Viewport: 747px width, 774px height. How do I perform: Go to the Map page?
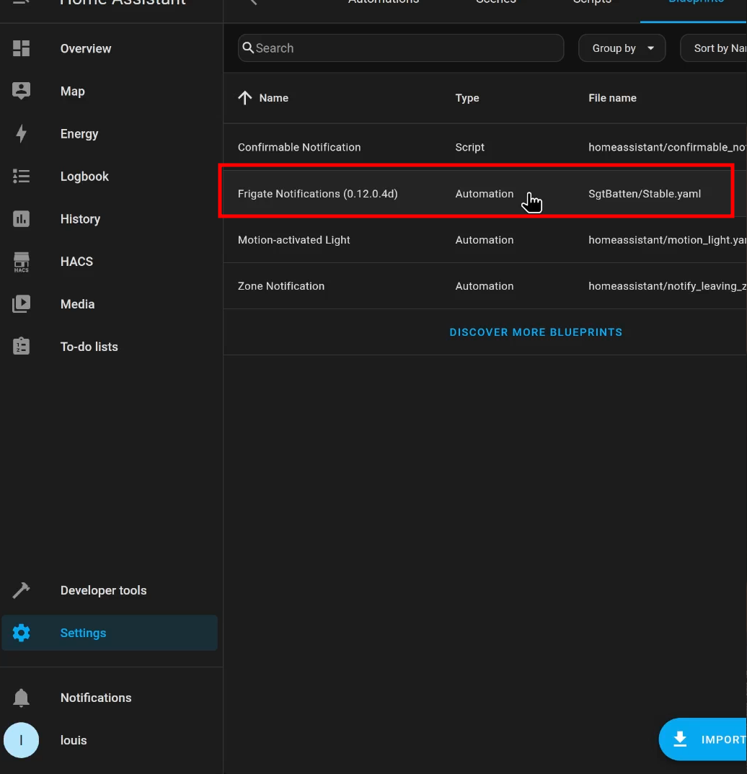(x=110, y=92)
